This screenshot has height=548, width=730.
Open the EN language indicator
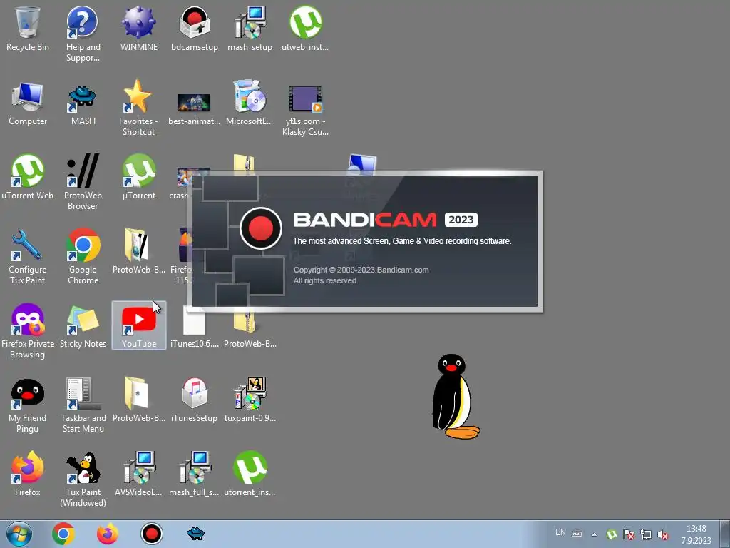click(x=560, y=532)
